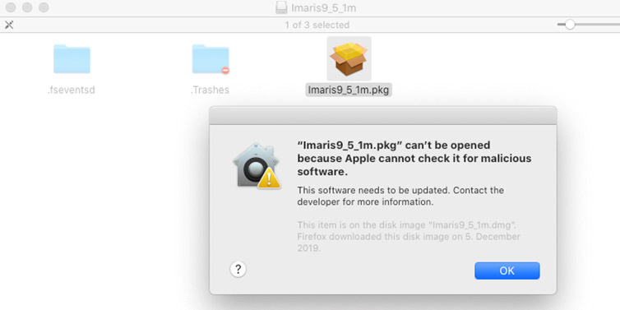
Task: Click the crossed tools icon in the status bar
Action: coord(9,25)
